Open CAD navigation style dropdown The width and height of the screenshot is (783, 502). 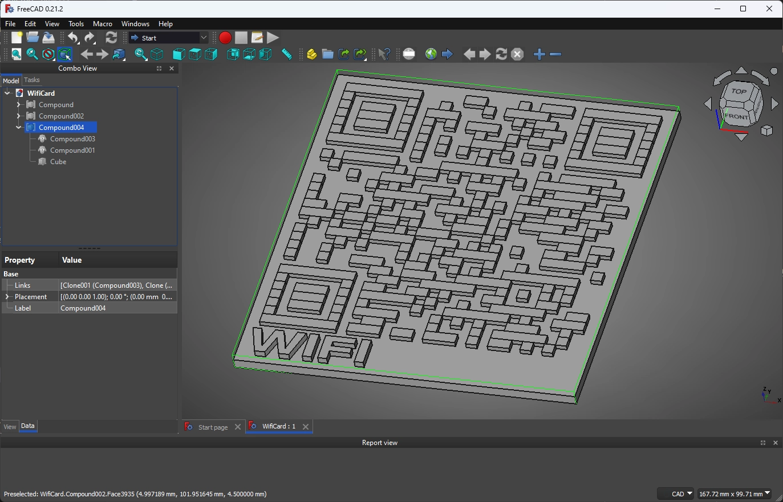point(676,494)
